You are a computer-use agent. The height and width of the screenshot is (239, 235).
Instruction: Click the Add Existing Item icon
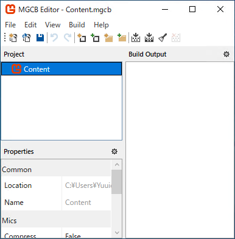point(95,38)
